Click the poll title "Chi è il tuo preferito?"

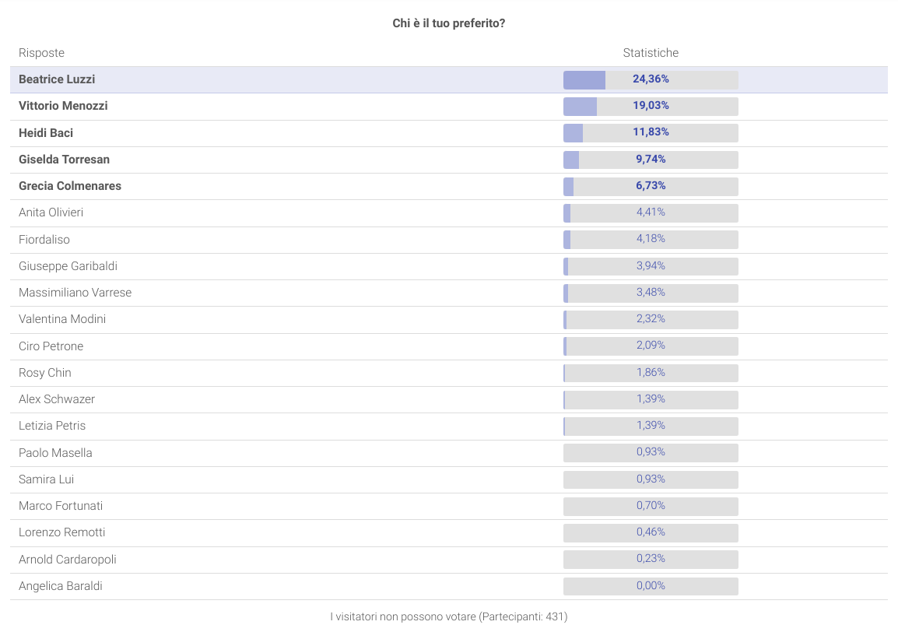tap(449, 23)
